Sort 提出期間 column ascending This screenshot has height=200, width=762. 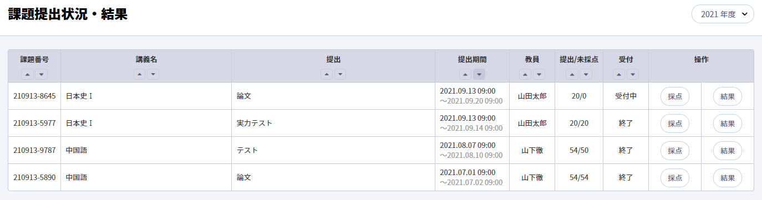coord(466,74)
